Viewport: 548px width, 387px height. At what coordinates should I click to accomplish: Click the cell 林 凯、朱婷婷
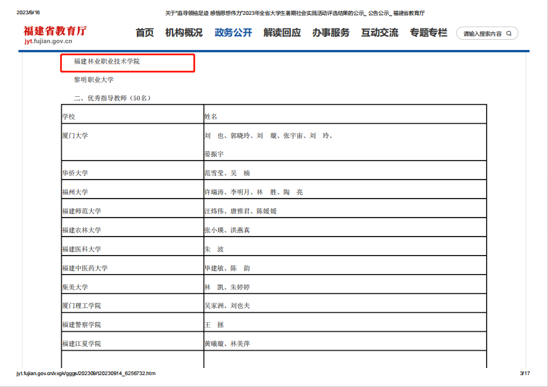345,284
